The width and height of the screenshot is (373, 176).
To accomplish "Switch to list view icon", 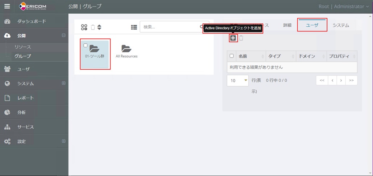I will tap(134, 27).
